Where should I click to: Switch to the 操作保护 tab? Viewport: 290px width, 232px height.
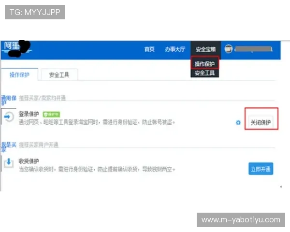(19, 75)
